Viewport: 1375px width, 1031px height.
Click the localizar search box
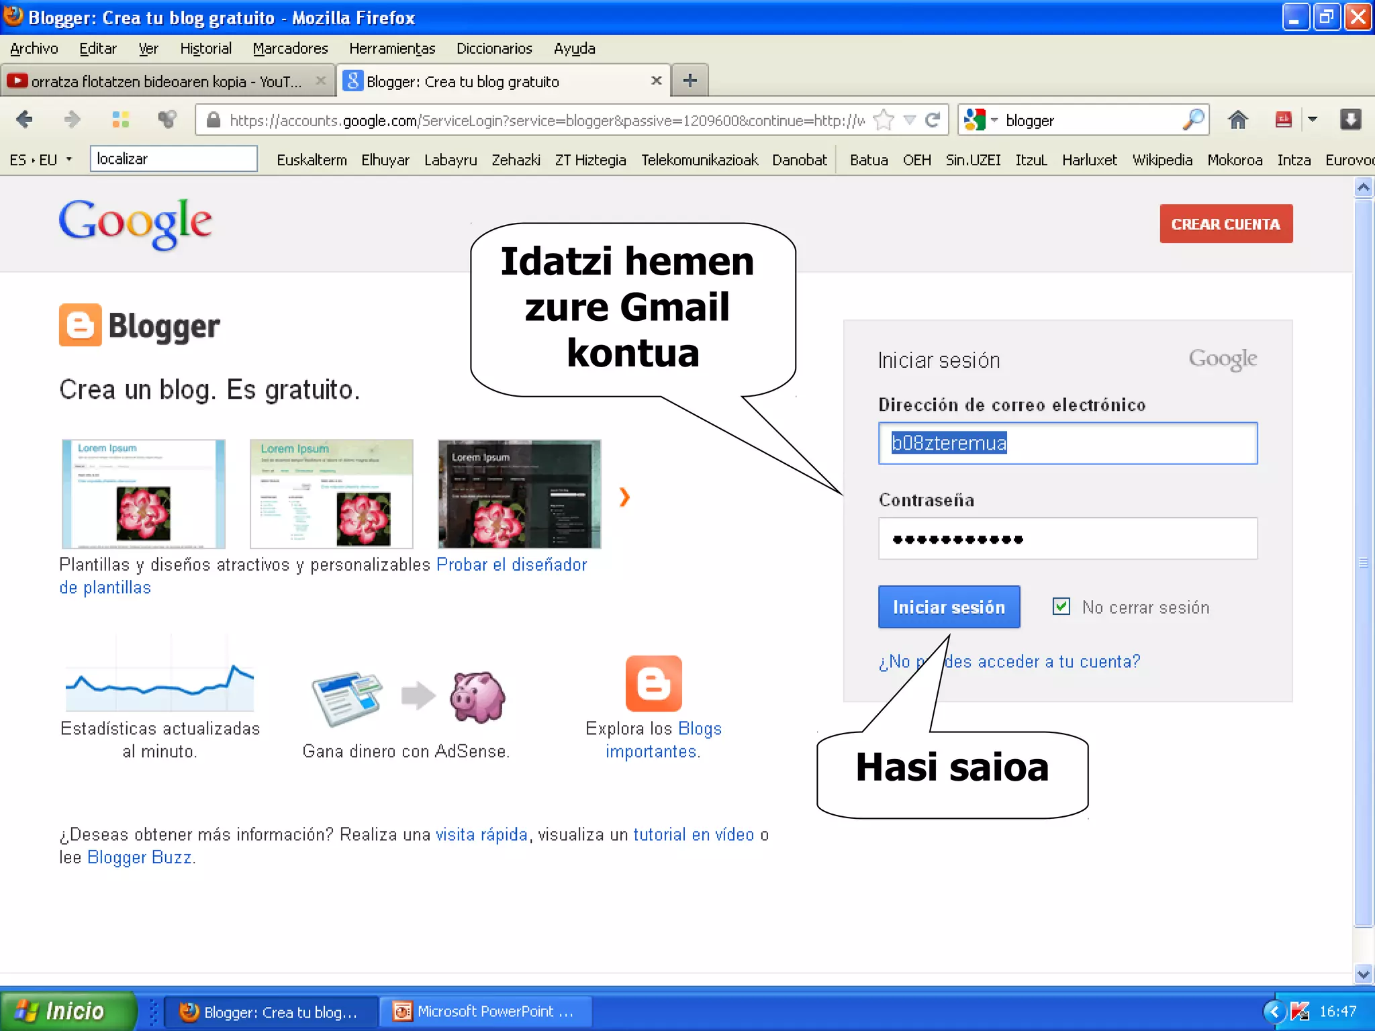pyautogui.click(x=173, y=159)
